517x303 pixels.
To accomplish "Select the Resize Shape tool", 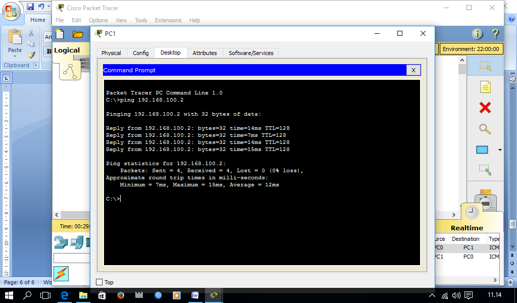I will tap(485, 170).
